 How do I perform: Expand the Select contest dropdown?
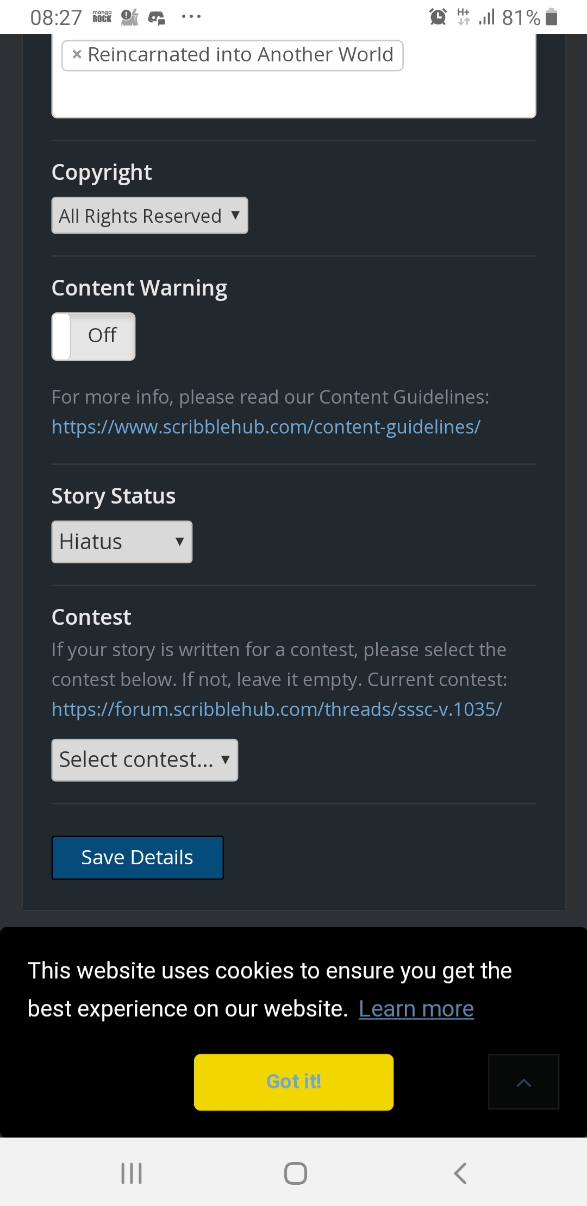coord(144,759)
